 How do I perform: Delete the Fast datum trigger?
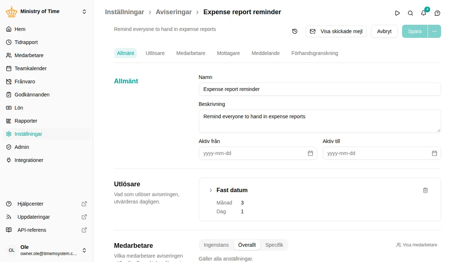(425, 190)
